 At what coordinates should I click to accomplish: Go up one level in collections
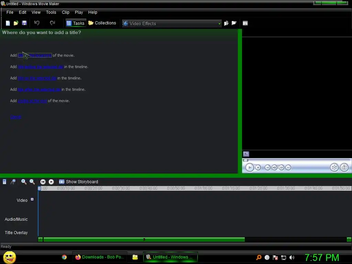coord(226,23)
